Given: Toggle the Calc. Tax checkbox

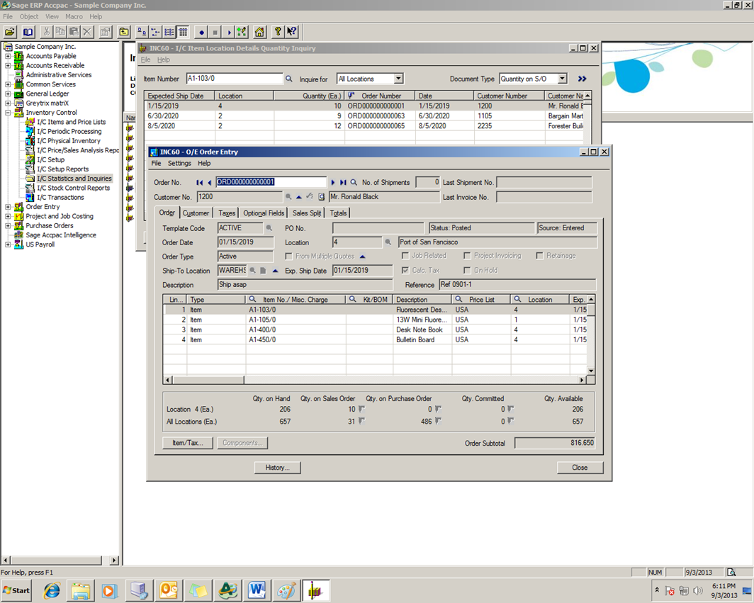Looking at the screenshot, I should (405, 270).
